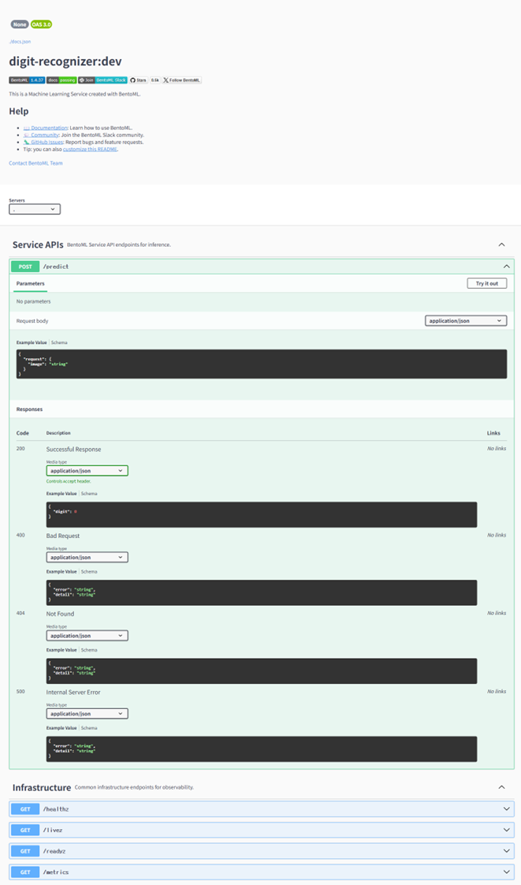The image size is (521, 885).
Task: Collapse the Infrastructure section chevron
Action: click(501, 787)
